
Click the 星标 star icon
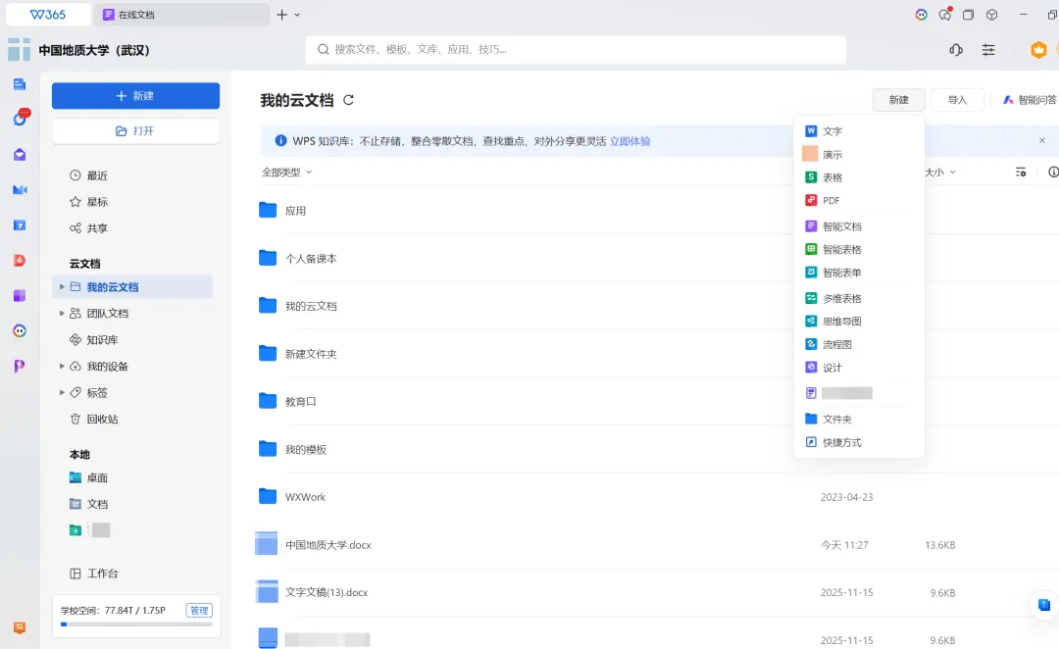75,202
